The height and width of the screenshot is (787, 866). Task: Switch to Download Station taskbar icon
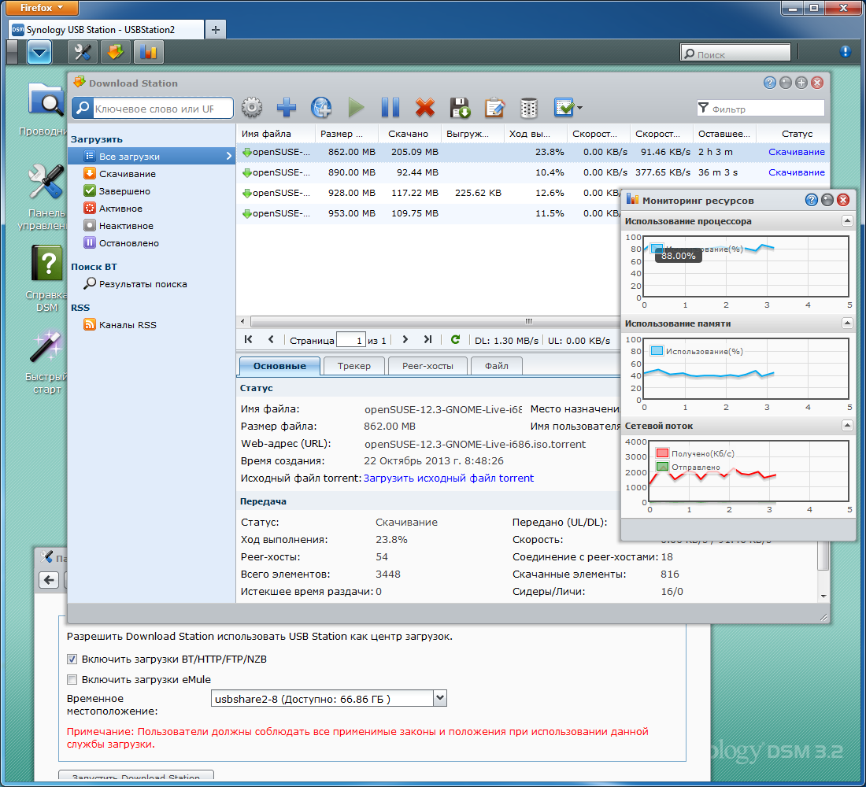[x=116, y=53]
